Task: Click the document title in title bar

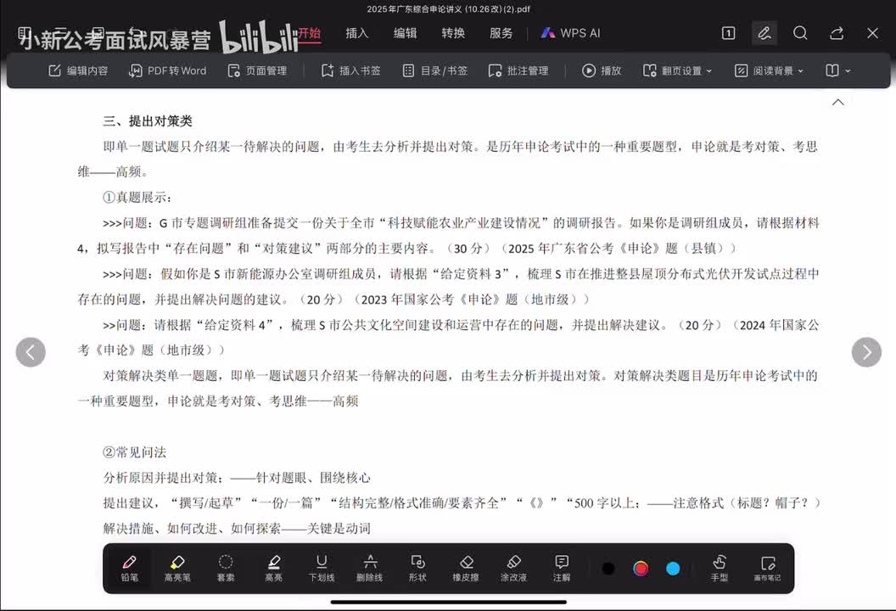Action: point(449,8)
